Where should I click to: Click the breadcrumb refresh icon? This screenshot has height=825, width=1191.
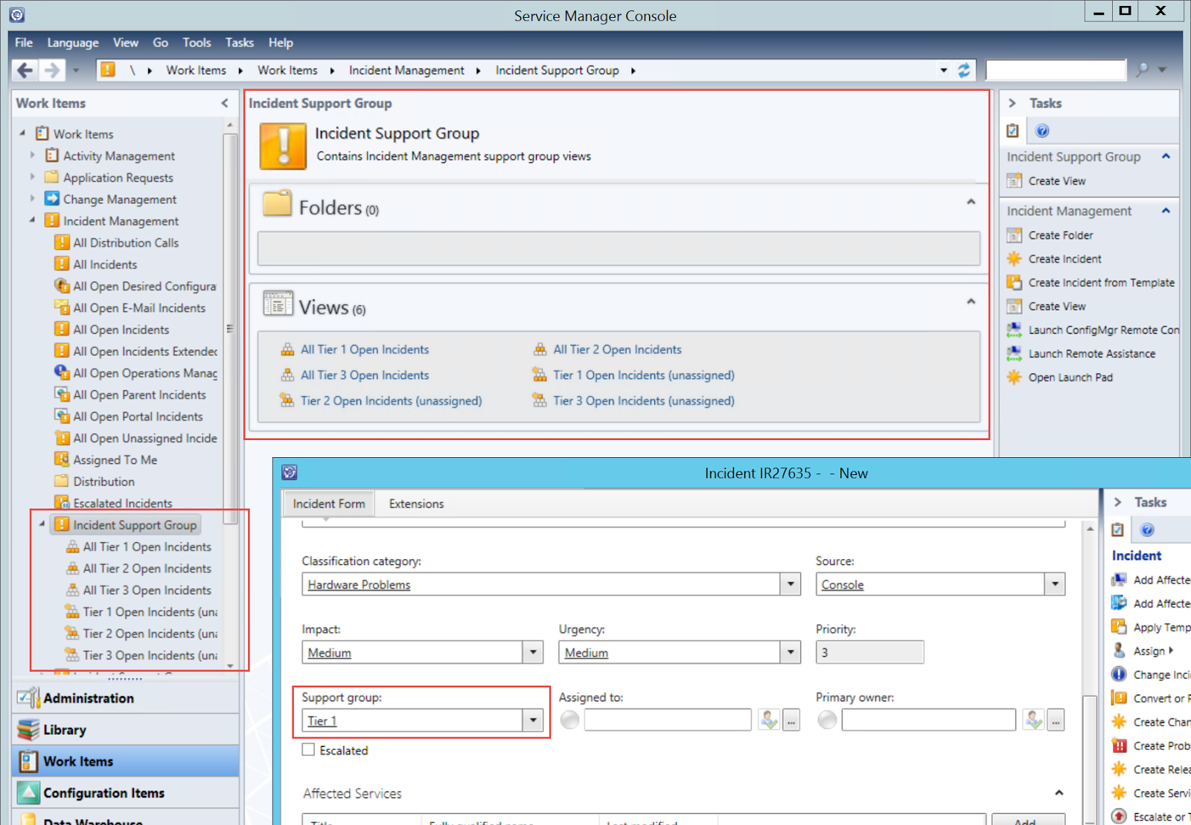963,69
